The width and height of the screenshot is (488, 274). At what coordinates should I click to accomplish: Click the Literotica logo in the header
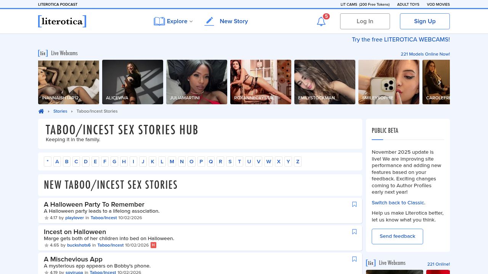tap(62, 21)
